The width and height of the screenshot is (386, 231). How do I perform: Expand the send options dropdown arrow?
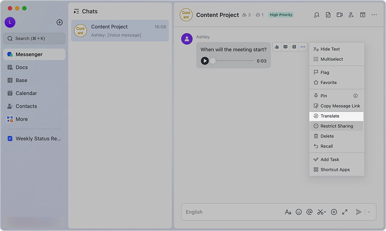[x=369, y=212]
